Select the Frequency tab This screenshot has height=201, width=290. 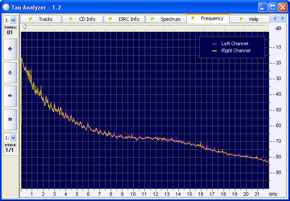click(x=208, y=19)
